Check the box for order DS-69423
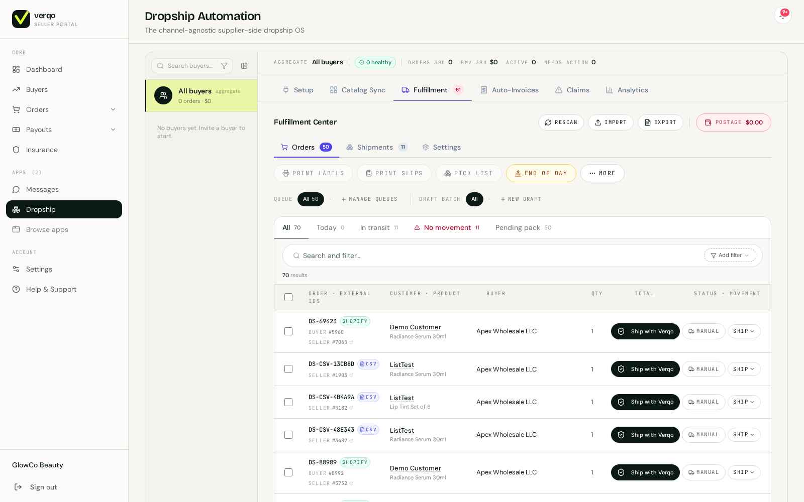This screenshot has height=502, width=804. (x=288, y=331)
